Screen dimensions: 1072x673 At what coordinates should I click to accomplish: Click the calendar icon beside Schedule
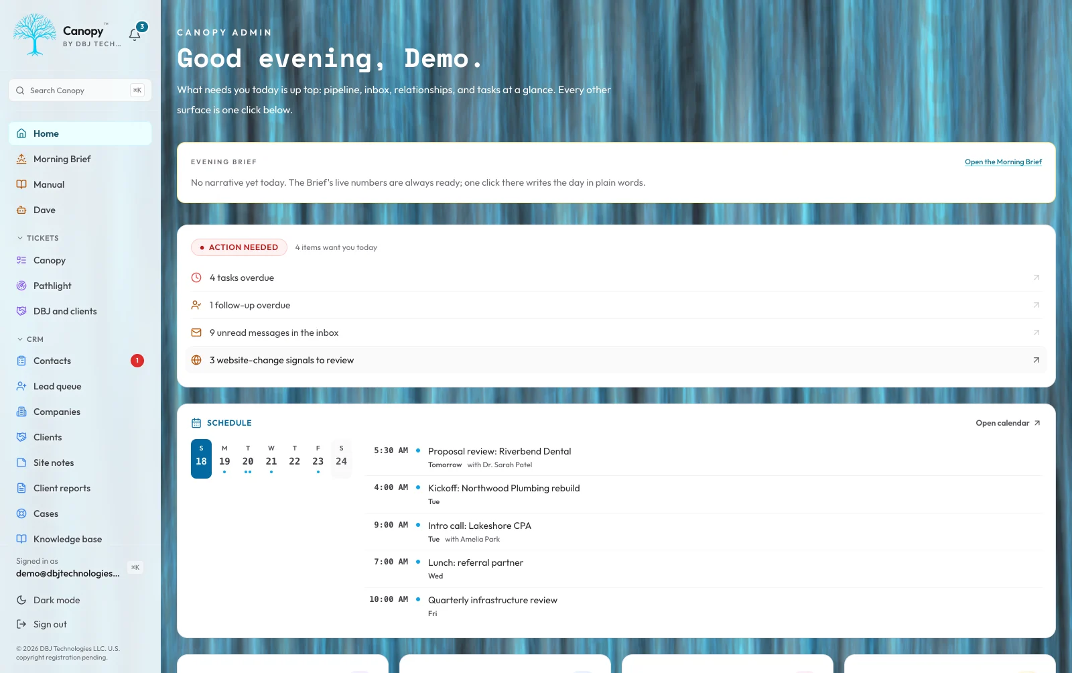click(196, 423)
